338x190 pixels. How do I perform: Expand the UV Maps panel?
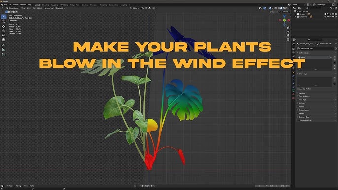[302, 93]
